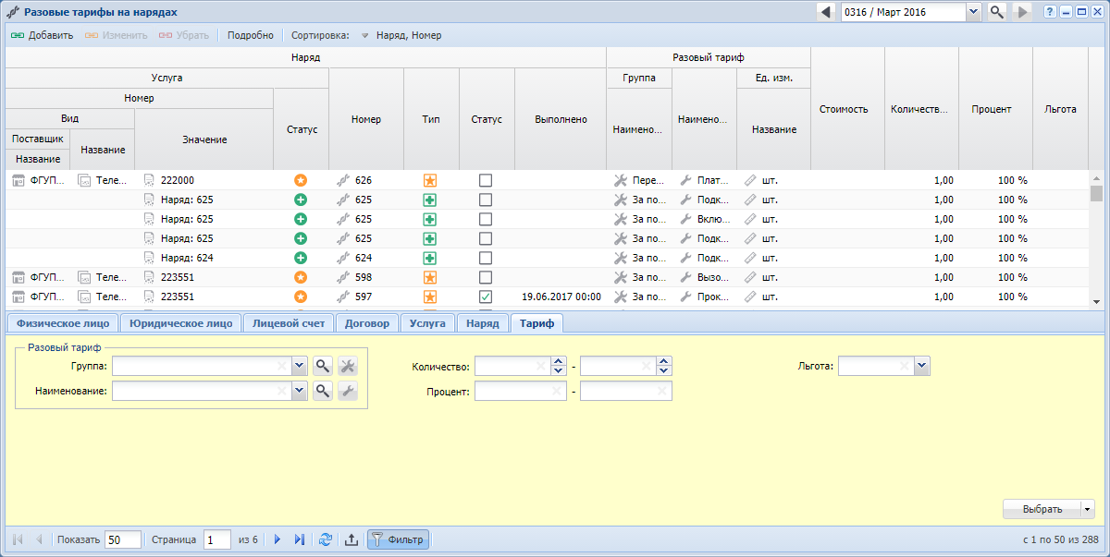Click the tools icon in the Пере… group cell

(621, 180)
